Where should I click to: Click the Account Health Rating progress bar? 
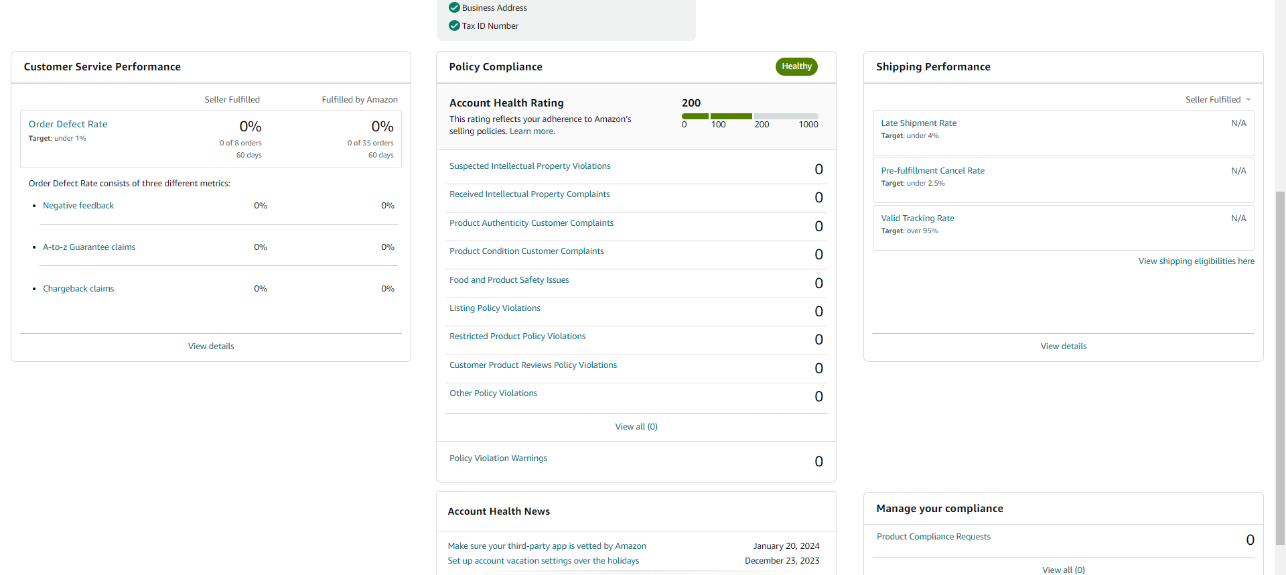pyautogui.click(x=749, y=117)
